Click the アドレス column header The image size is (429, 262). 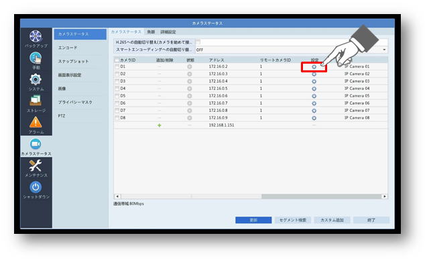point(217,60)
